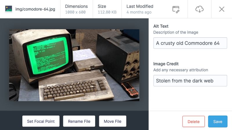This screenshot has width=232, height=130.
Task: Click the Alt Text label
Action: (161, 26)
